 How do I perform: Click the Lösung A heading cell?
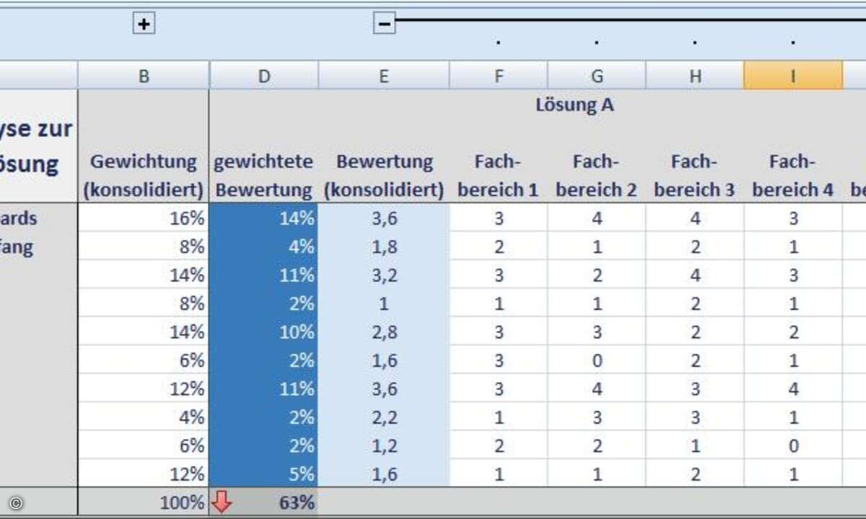(574, 105)
